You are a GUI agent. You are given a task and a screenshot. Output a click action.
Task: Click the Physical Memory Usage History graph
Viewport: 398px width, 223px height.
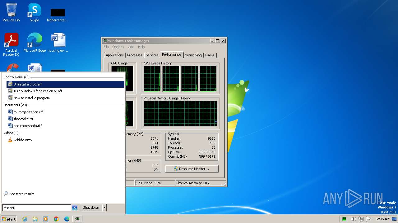tap(180, 114)
